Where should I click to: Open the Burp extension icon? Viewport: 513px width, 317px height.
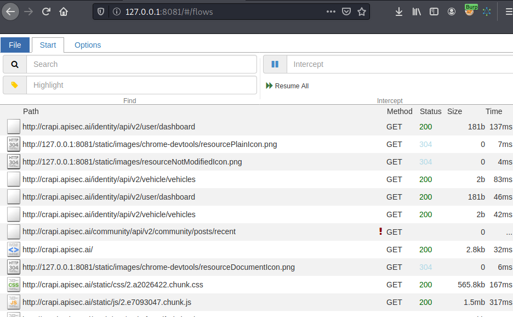[x=470, y=11]
